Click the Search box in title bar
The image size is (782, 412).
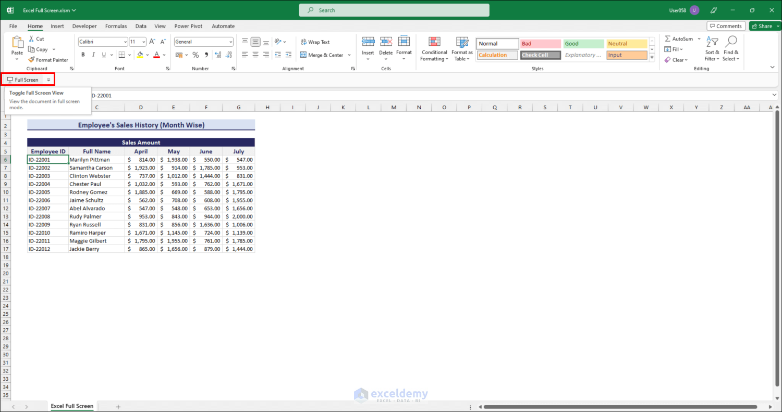point(394,10)
